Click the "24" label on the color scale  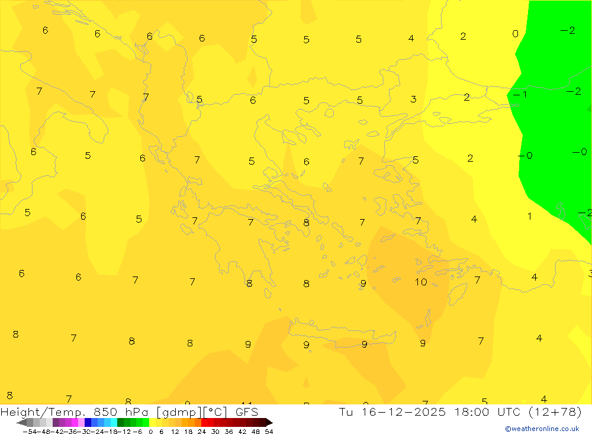click(202, 432)
